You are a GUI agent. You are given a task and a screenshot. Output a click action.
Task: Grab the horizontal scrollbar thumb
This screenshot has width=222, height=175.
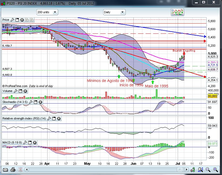point(180,170)
